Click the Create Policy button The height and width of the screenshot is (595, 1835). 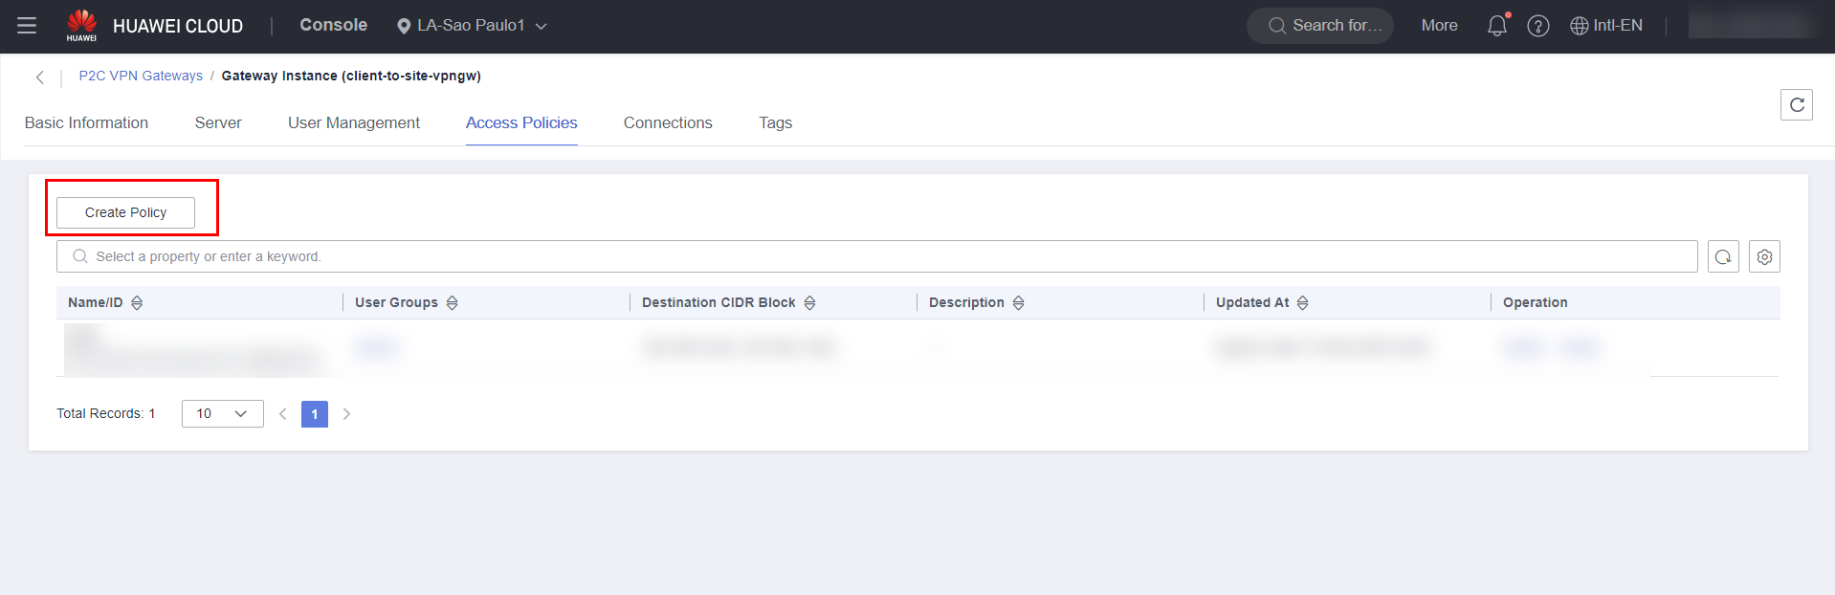coord(125,212)
